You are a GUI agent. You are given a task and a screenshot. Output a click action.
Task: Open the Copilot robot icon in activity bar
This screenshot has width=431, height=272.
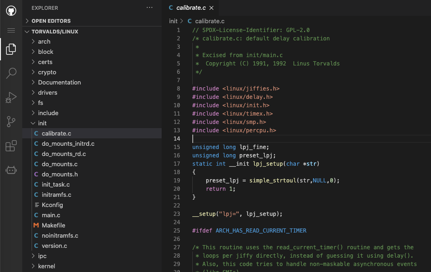click(x=10, y=170)
